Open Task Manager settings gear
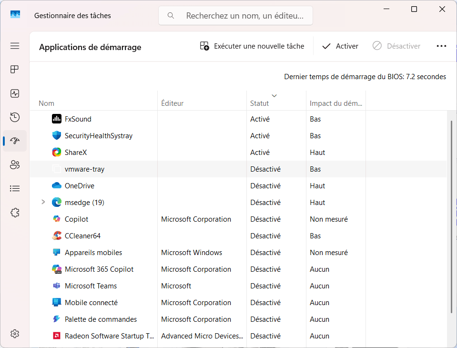The height and width of the screenshot is (348, 457). [15, 334]
